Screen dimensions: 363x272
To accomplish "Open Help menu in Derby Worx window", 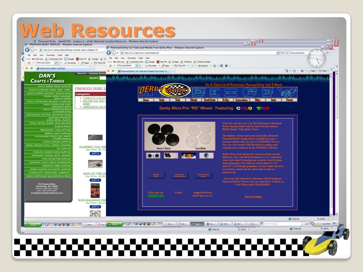I will [x=147, y=58].
